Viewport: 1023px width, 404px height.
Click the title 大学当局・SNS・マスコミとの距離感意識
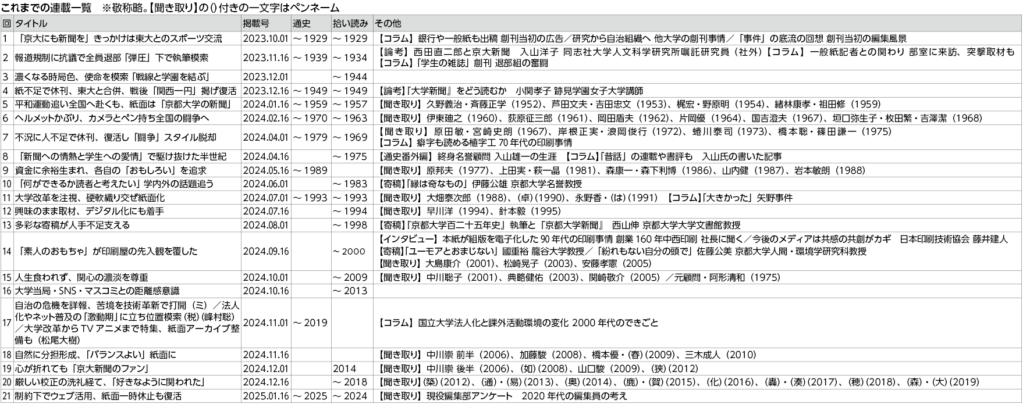point(97,291)
